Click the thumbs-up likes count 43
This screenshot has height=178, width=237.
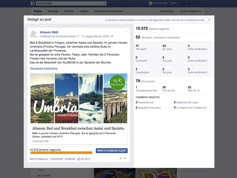point(81,159)
